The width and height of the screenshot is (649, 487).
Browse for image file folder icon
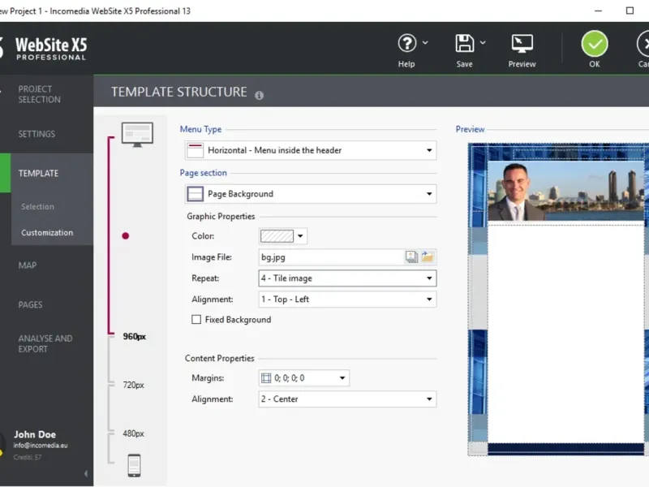428,256
